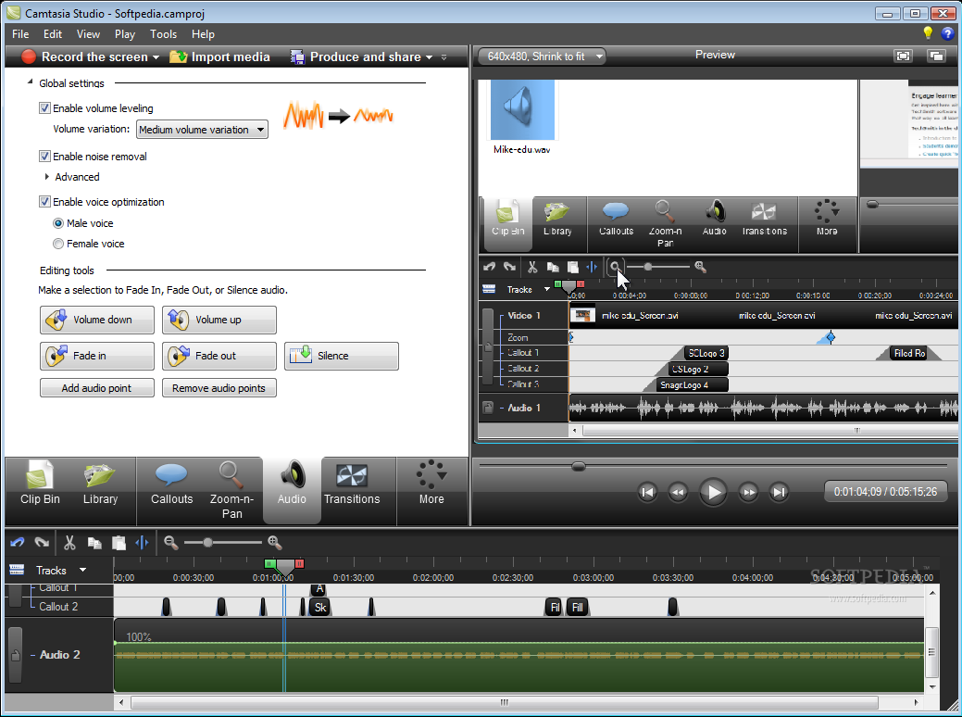
Task: Click the paste clipboard icon on main timeline
Action: [x=119, y=543]
